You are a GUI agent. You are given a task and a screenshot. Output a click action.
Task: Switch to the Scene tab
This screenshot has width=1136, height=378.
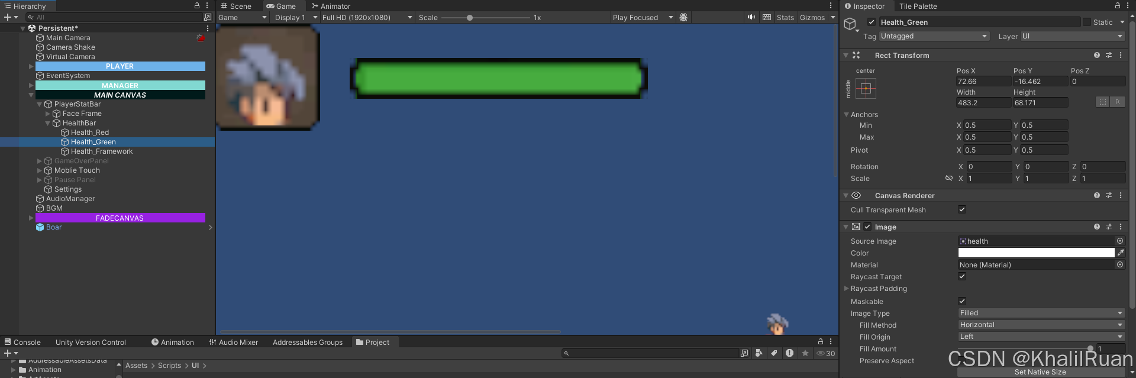[x=236, y=6]
